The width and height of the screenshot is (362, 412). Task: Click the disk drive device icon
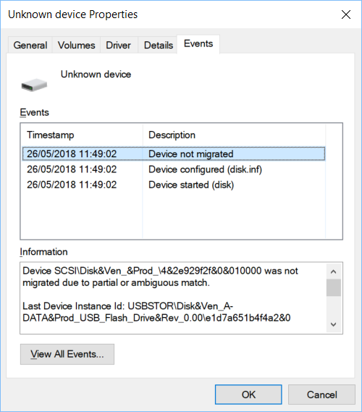[34, 85]
